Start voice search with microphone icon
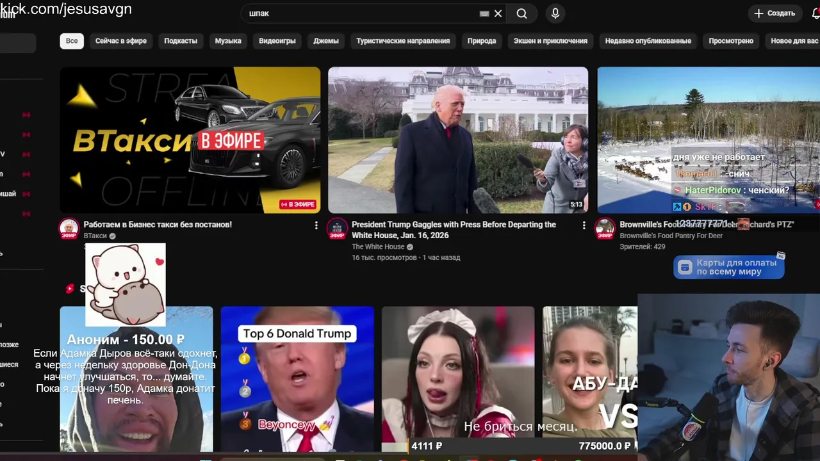This screenshot has height=461, width=820. click(555, 13)
